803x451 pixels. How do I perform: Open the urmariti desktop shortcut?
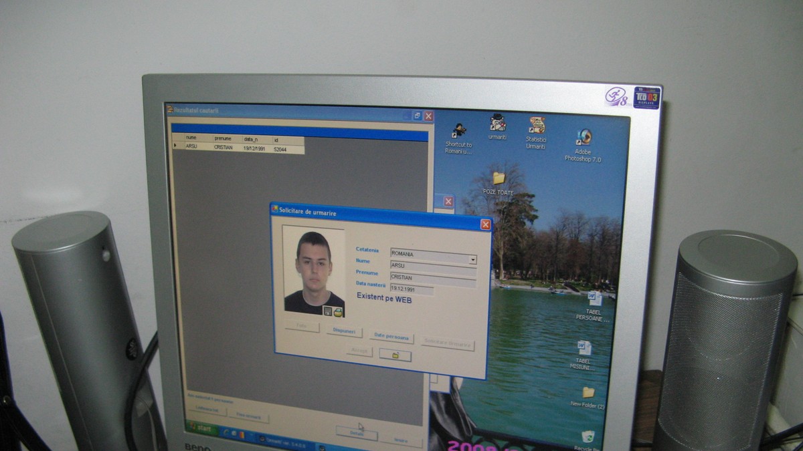point(497,127)
